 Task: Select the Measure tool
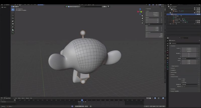(x=13, y=30)
